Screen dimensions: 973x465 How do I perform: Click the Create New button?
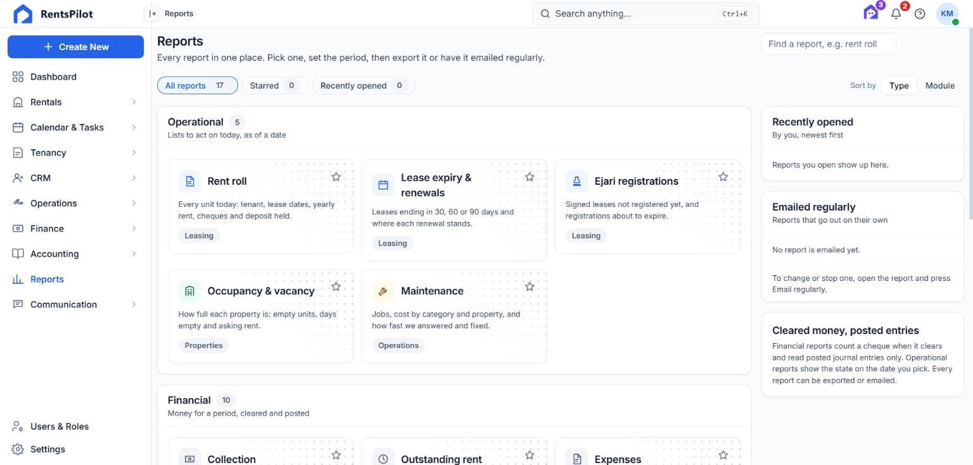[x=76, y=47]
